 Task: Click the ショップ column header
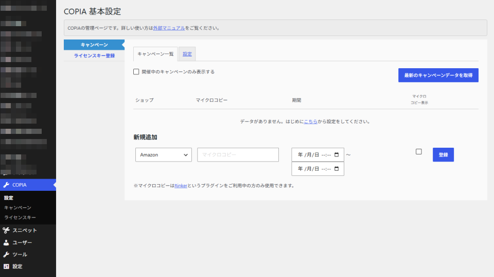(145, 100)
